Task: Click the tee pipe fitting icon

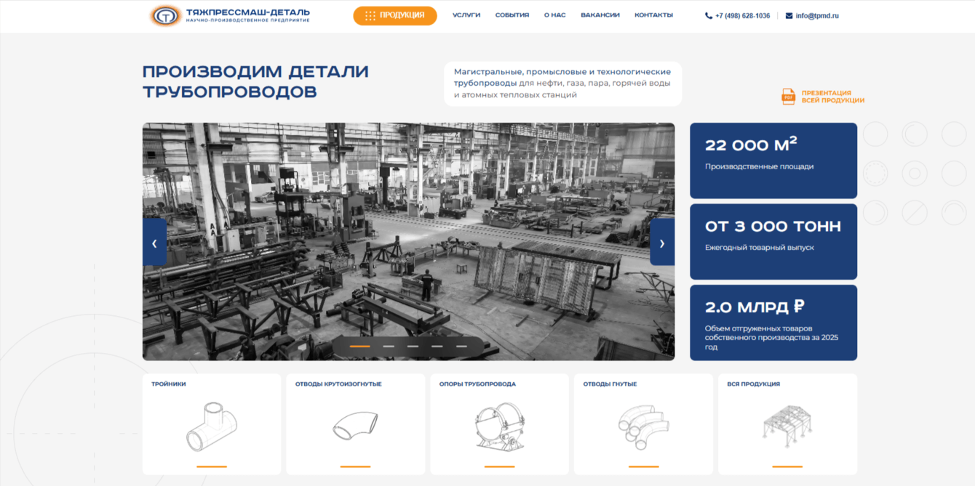Action: (211, 427)
